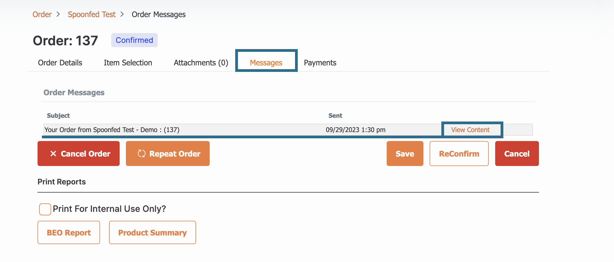Open the BEO Report
This screenshot has height=262, width=614.
coord(69,232)
